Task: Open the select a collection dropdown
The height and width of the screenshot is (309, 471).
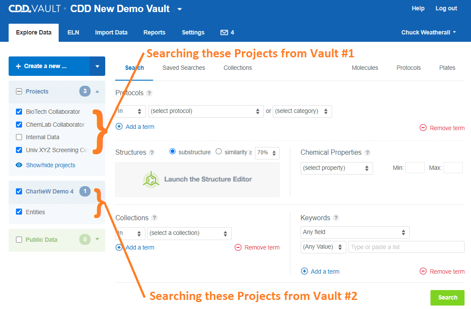Action: pyautogui.click(x=189, y=234)
